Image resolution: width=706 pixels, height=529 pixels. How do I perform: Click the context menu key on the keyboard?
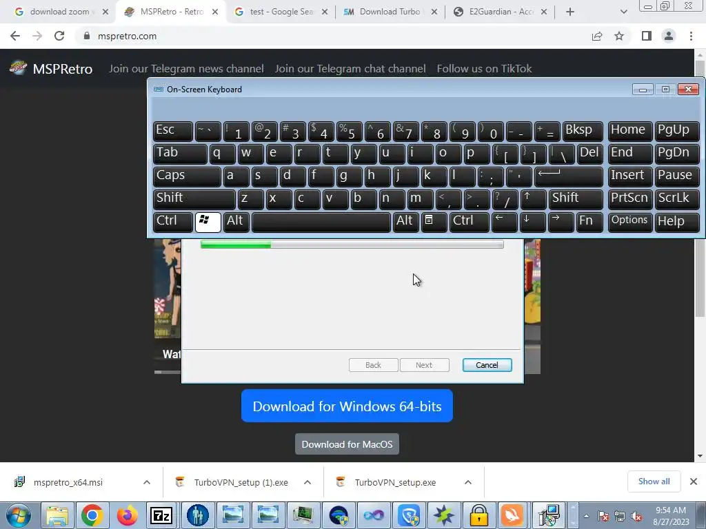[x=434, y=221]
